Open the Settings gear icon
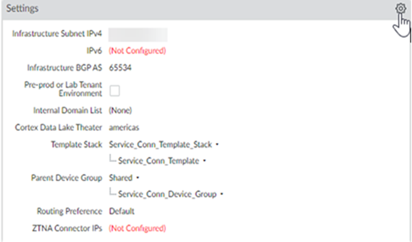 pyautogui.click(x=400, y=9)
